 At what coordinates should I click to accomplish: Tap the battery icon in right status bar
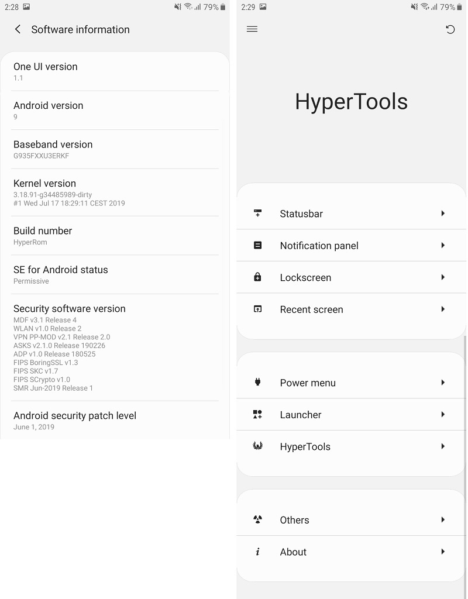(459, 7)
